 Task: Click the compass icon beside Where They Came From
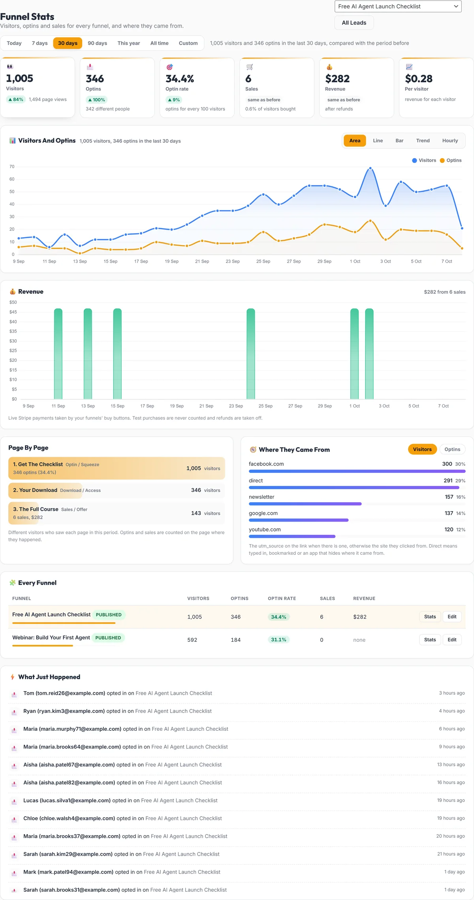[253, 450]
